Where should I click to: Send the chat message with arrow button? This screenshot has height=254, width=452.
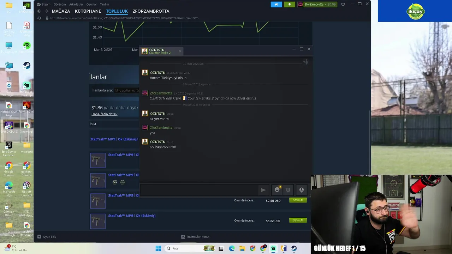[263, 190]
